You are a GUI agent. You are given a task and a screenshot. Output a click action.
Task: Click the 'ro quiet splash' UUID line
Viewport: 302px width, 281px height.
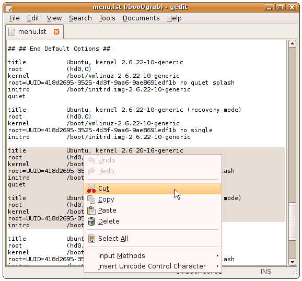click(121, 83)
